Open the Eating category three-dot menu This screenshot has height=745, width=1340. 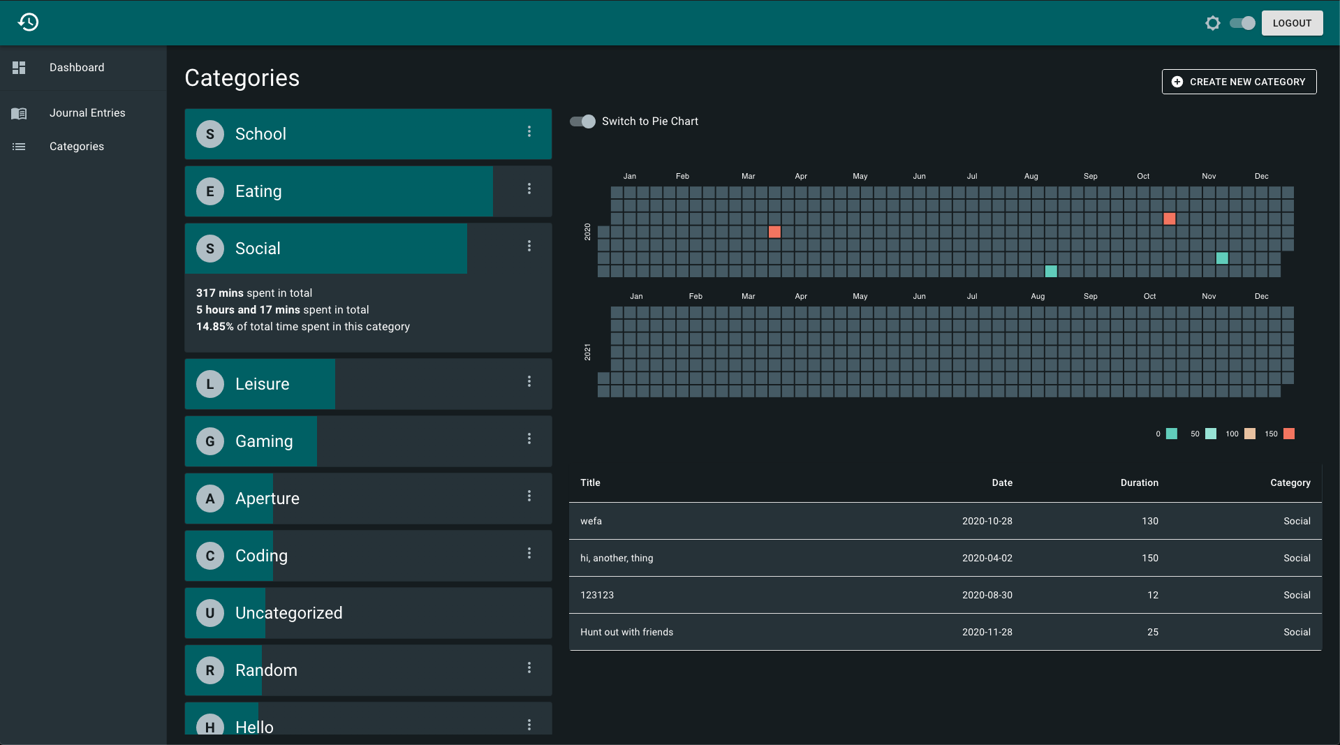coord(529,189)
